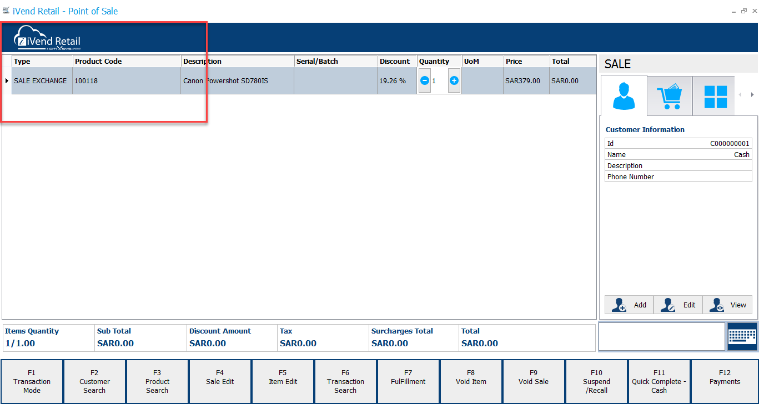Viewport: 759px width, 404px height.
Task: Open the four-tile grid tab
Action: coord(715,95)
